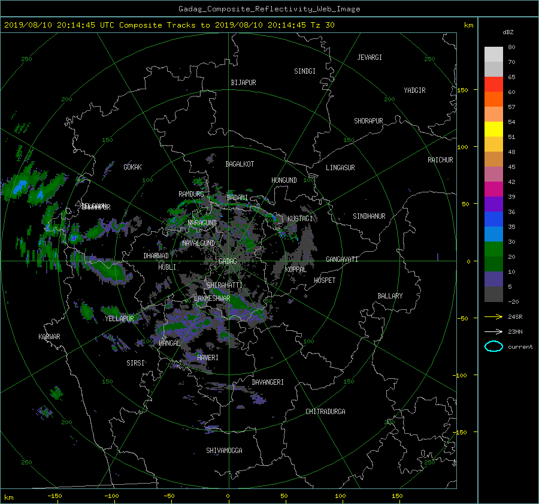Click the dark gray 5 dBZ swatch
This screenshot has height=504, width=539.
tap(493, 294)
